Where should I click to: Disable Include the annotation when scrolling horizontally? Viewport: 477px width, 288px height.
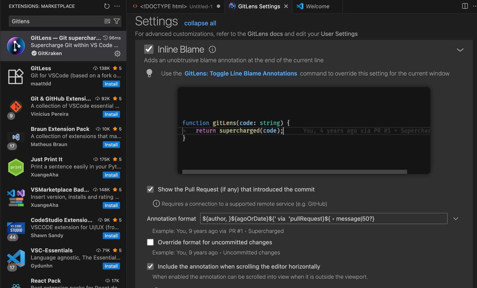coord(150,266)
